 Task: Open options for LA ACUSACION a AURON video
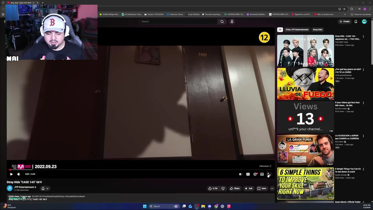[363, 136]
